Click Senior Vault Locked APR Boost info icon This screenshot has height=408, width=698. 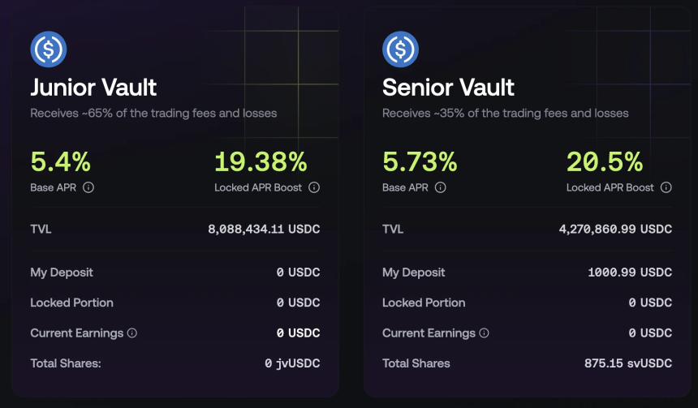[x=666, y=187]
